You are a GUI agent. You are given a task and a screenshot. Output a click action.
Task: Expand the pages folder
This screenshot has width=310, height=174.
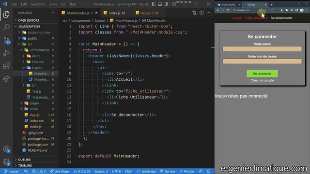click(x=34, y=103)
